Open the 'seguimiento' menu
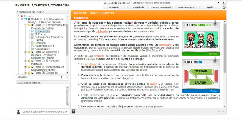242x120 pixels. tap(138, 7)
